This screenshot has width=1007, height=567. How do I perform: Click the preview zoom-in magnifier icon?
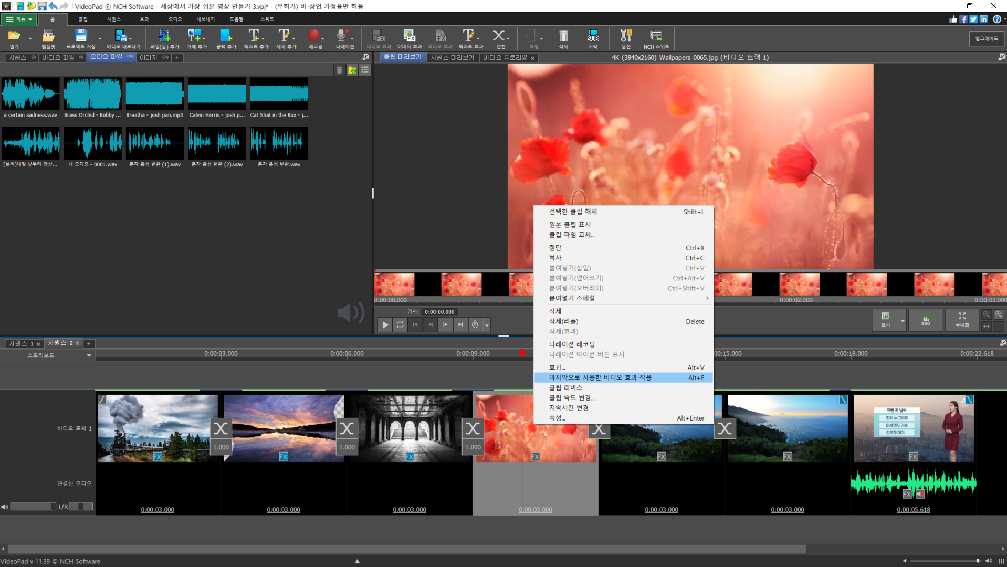(x=999, y=314)
